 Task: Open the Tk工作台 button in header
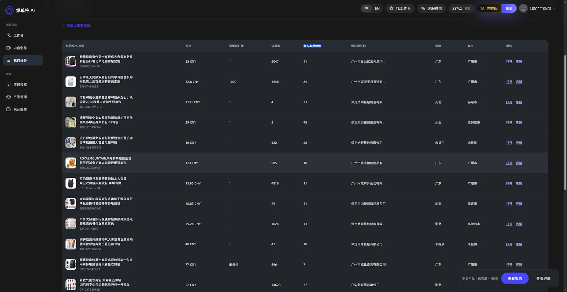[400, 8]
